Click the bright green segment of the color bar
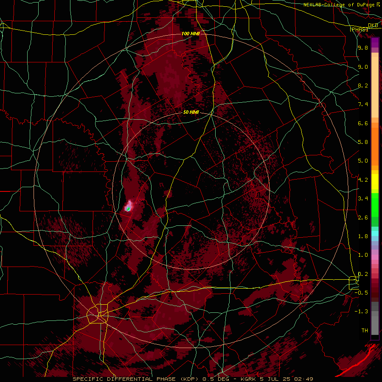382x382 pixels. click(375, 205)
